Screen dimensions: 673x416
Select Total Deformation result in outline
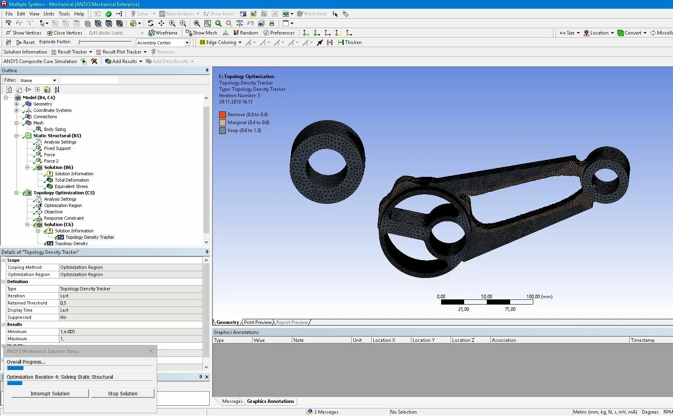(x=72, y=180)
